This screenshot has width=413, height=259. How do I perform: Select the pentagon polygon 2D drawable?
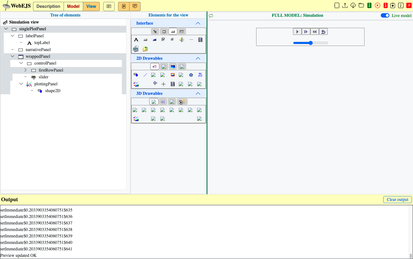coord(191,75)
